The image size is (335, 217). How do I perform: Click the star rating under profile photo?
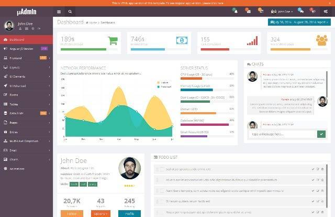click(x=129, y=186)
